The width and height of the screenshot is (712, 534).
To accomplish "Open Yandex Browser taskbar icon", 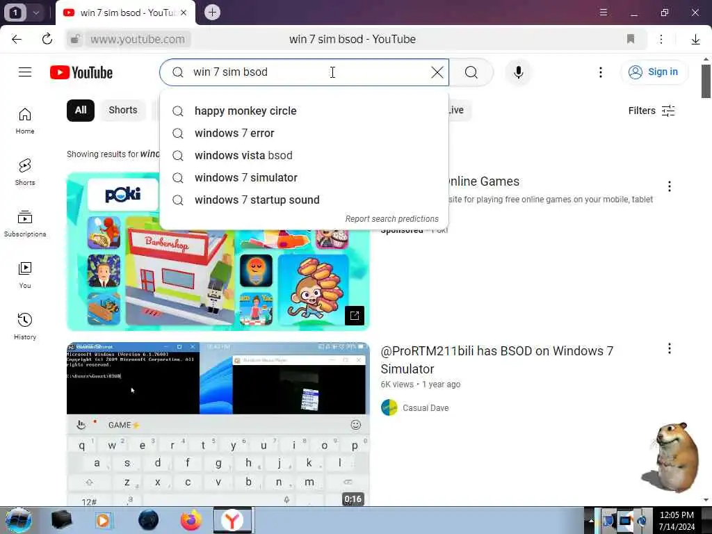I will coord(232,520).
